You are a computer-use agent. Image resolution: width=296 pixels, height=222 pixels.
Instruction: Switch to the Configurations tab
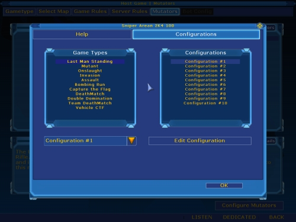[x=196, y=34]
